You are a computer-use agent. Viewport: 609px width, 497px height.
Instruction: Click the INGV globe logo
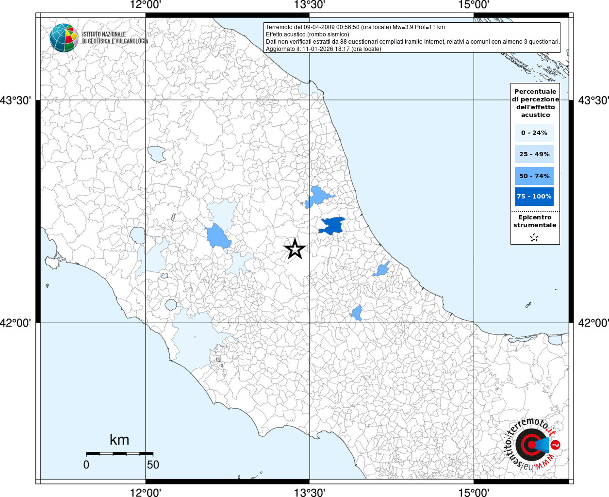pos(64,38)
